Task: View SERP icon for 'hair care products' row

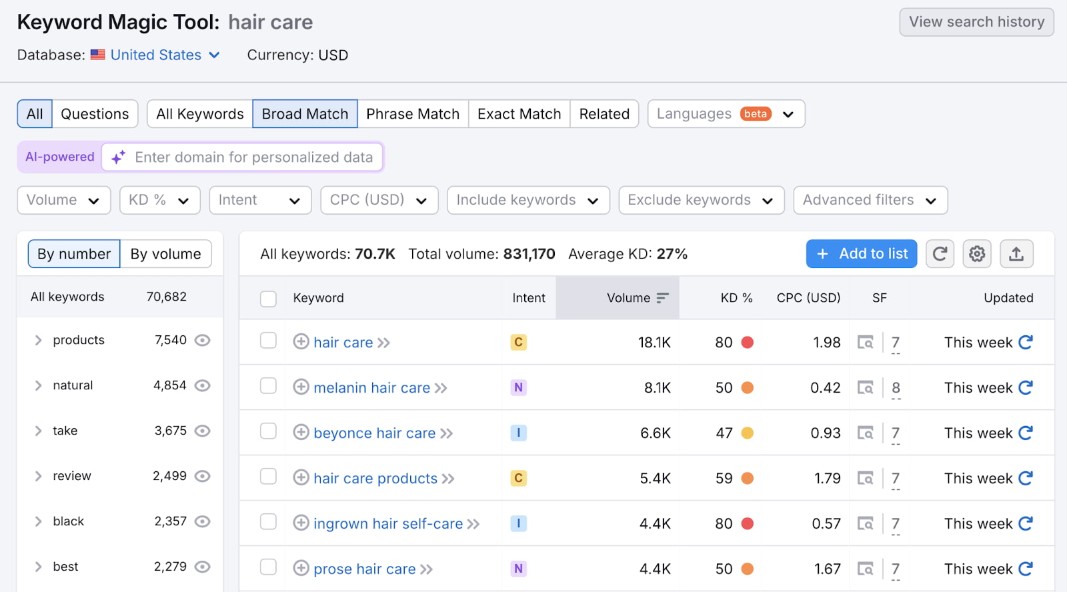Action: [866, 479]
